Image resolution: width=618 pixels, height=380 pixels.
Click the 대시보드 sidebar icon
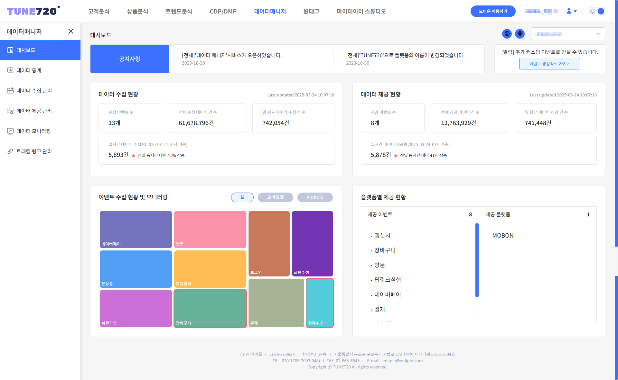point(10,50)
